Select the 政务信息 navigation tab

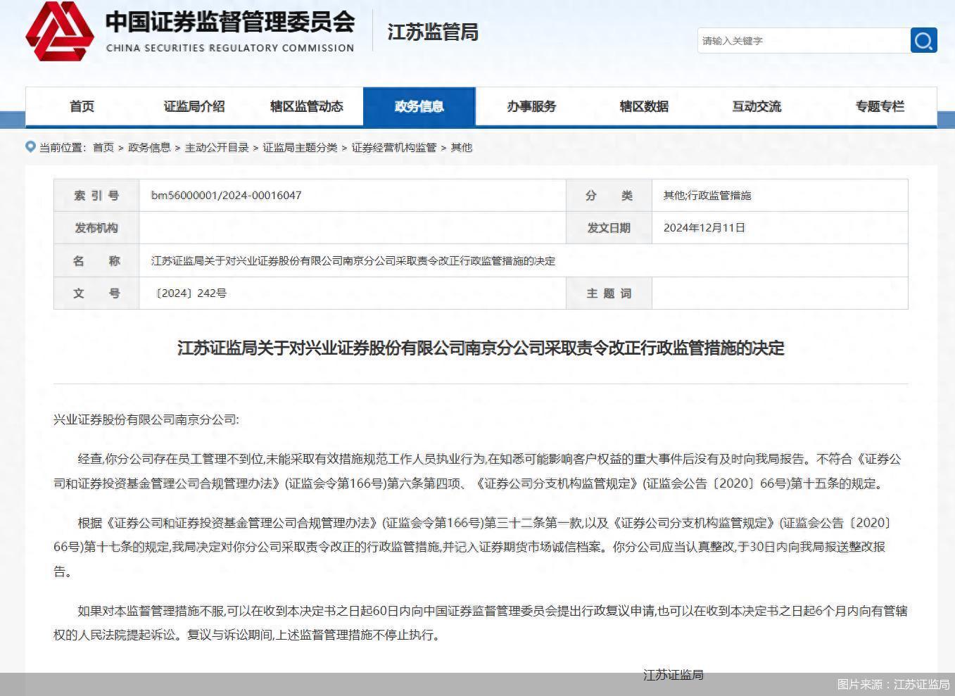(x=419, y=106)
